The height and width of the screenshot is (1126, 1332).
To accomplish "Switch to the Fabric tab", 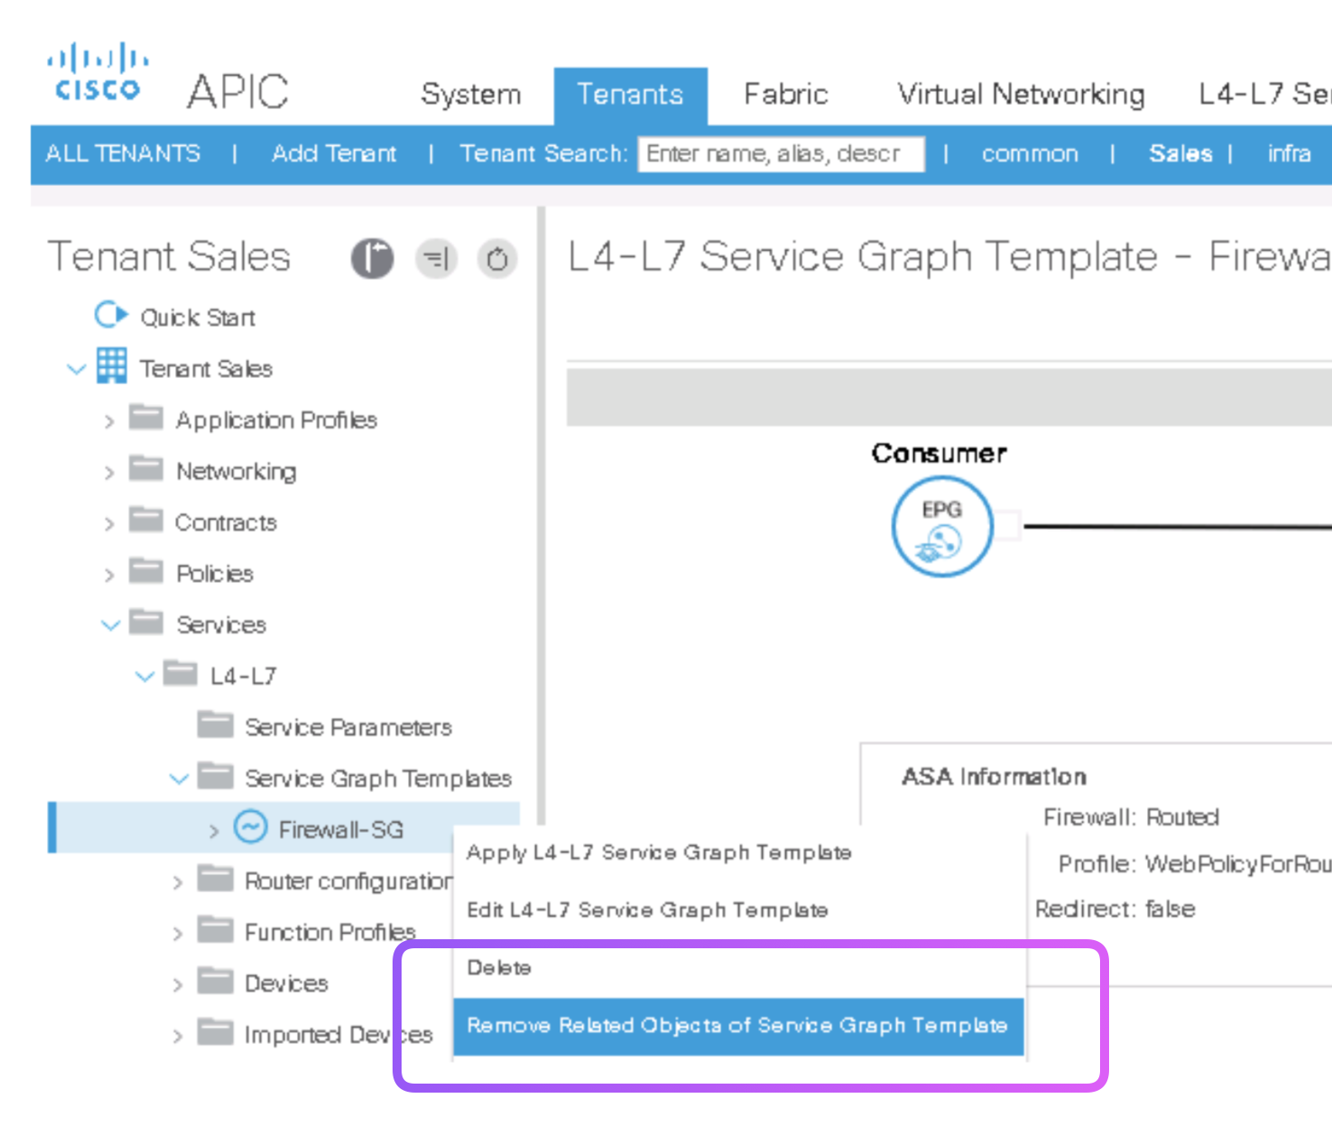I will (x=785, y=95).
